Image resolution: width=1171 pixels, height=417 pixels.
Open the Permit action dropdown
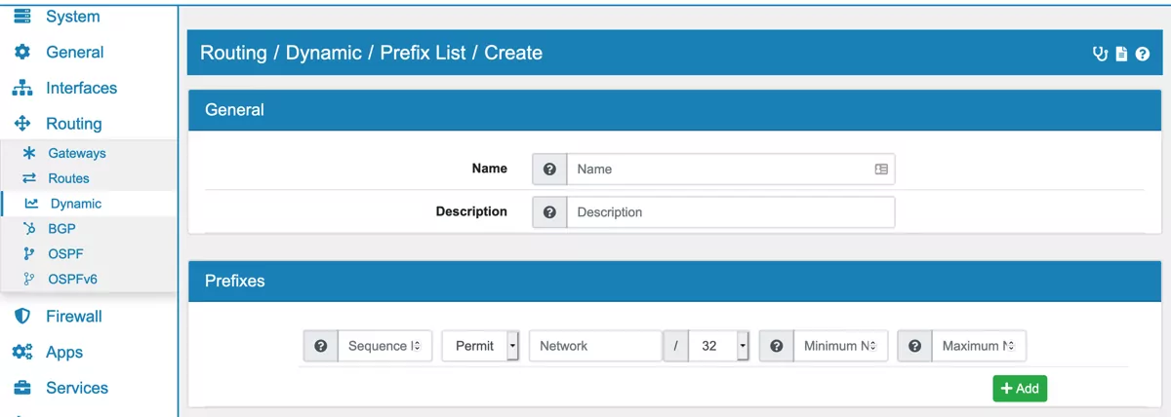coord(480,346)
